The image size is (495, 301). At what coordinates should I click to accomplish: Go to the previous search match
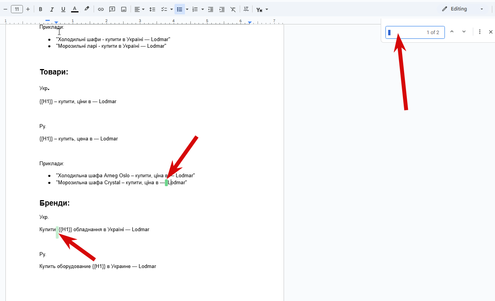pos(452,32)
